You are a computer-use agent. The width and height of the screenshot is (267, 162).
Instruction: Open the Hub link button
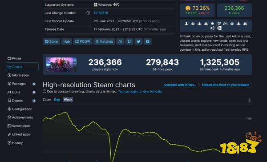tap(67, 41)
